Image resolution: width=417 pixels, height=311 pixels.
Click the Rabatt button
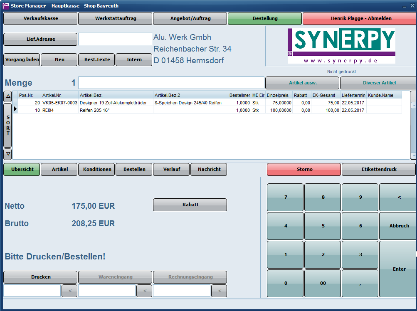190,205
